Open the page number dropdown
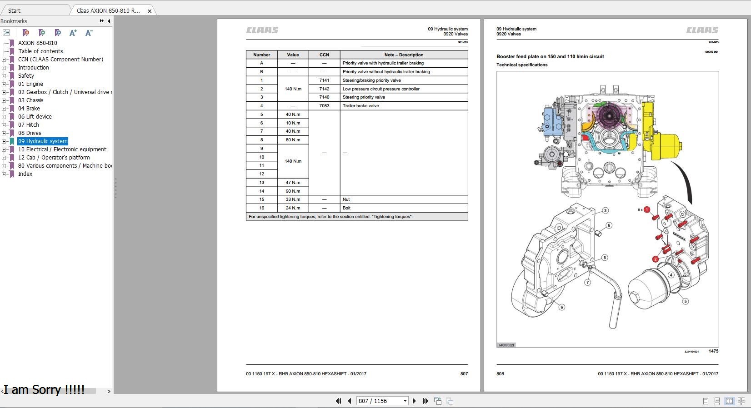751x408 pixels. (x=405, y=401)
